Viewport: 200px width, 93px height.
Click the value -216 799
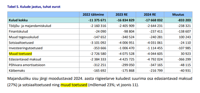click(156, 71)
